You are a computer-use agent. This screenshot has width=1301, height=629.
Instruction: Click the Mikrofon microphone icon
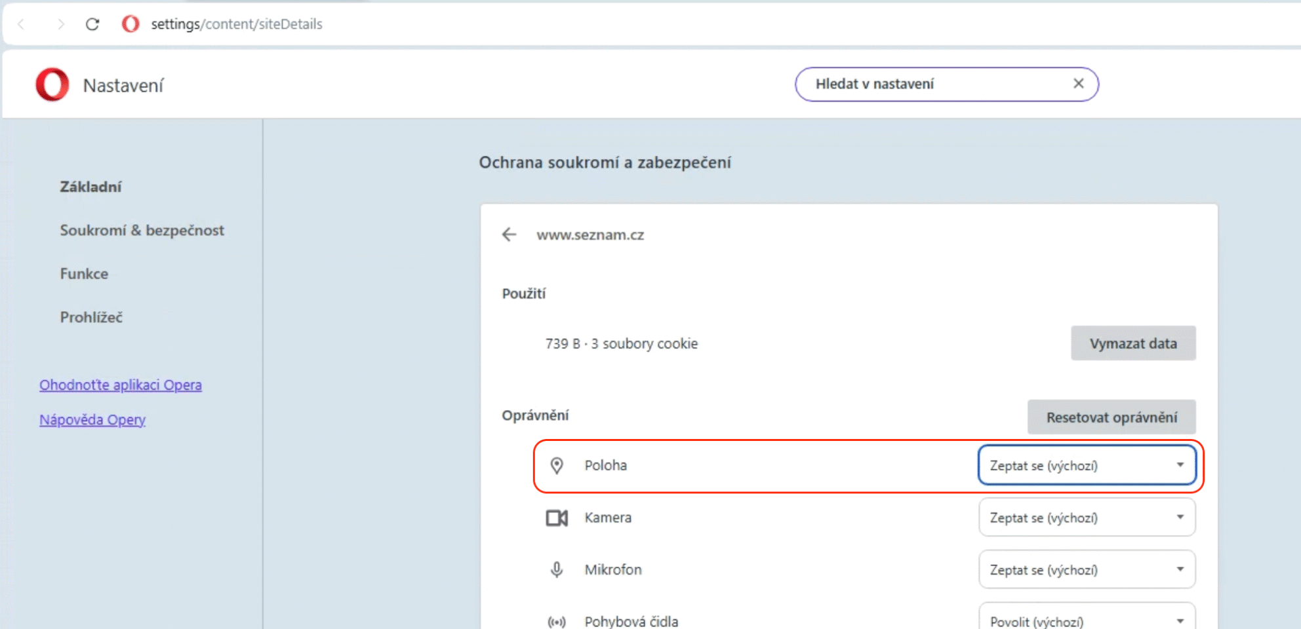(x=557, y=570)
